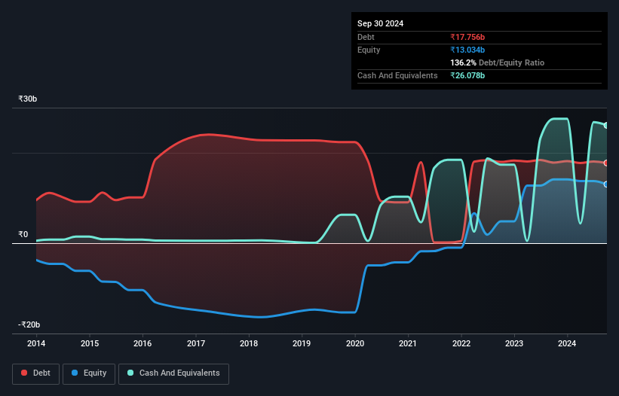Click the -₹20b y-axis label
This screenshot has width=619, height=396.
(29, 324)
